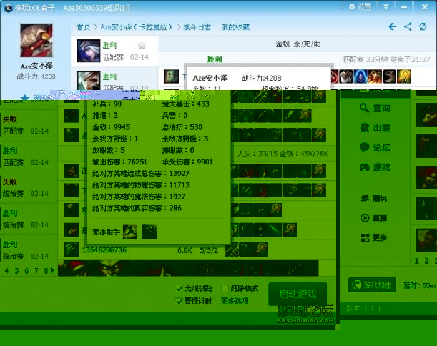The width and height of the screenshot is (437, 346).
Task: Click first summoner spell icon next to 寒冰射手
Action: coord(130,232)
